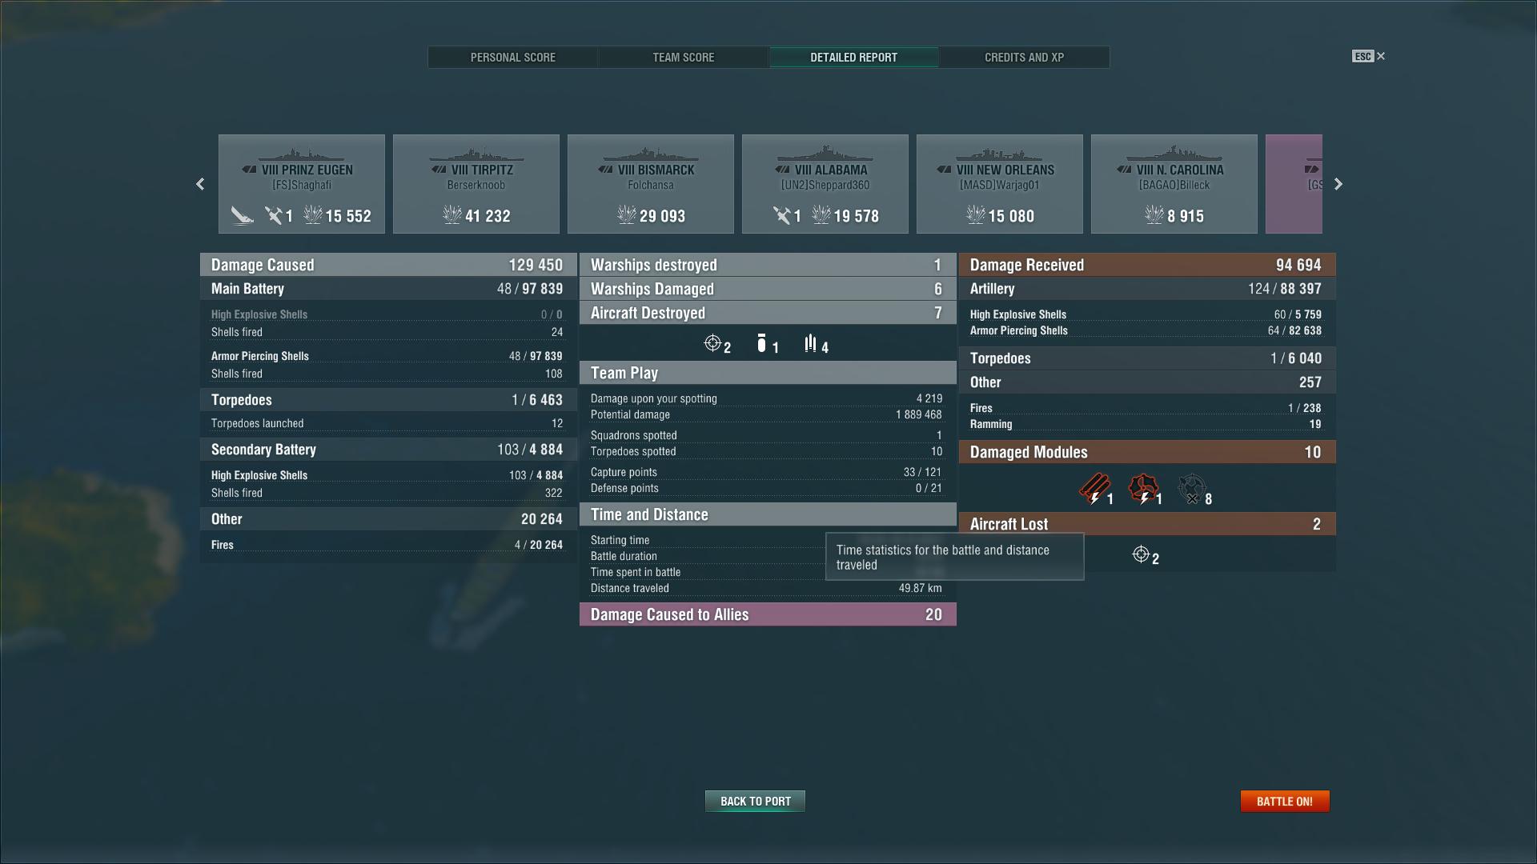Click the Fires row under Damage Caused

point(387,545)
